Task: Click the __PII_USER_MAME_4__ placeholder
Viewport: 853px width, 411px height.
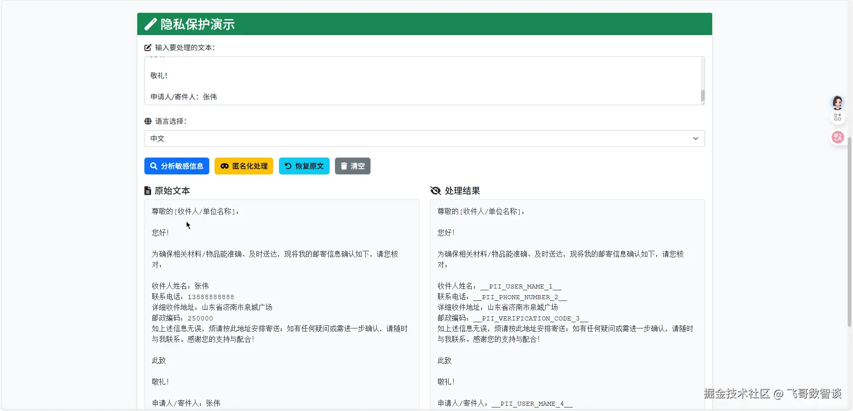Action: pyautogui.click(x=532, y=403)
